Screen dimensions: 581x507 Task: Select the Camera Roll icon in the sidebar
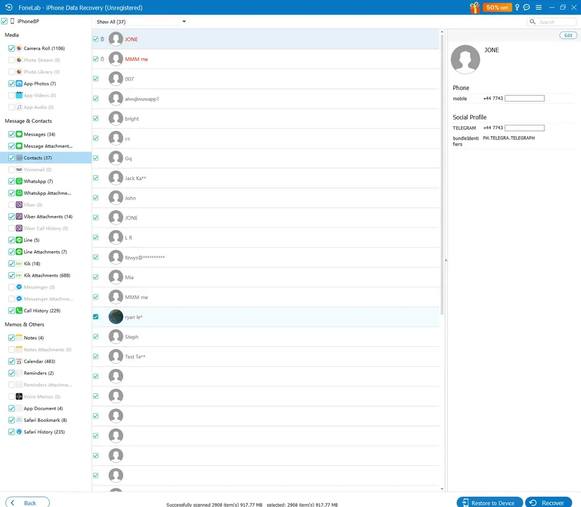(x=19, y=48)
